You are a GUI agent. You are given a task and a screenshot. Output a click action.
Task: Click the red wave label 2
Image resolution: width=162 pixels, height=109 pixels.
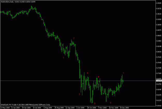(74, 38)
